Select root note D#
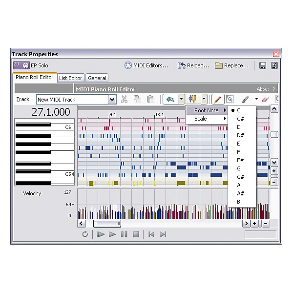 (x=242, y=135)
